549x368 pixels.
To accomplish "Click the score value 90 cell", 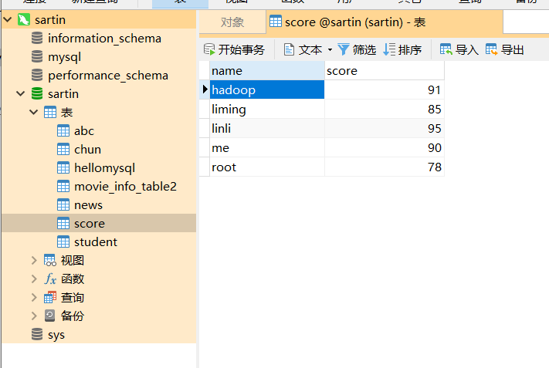I will [x=385, y=147].
